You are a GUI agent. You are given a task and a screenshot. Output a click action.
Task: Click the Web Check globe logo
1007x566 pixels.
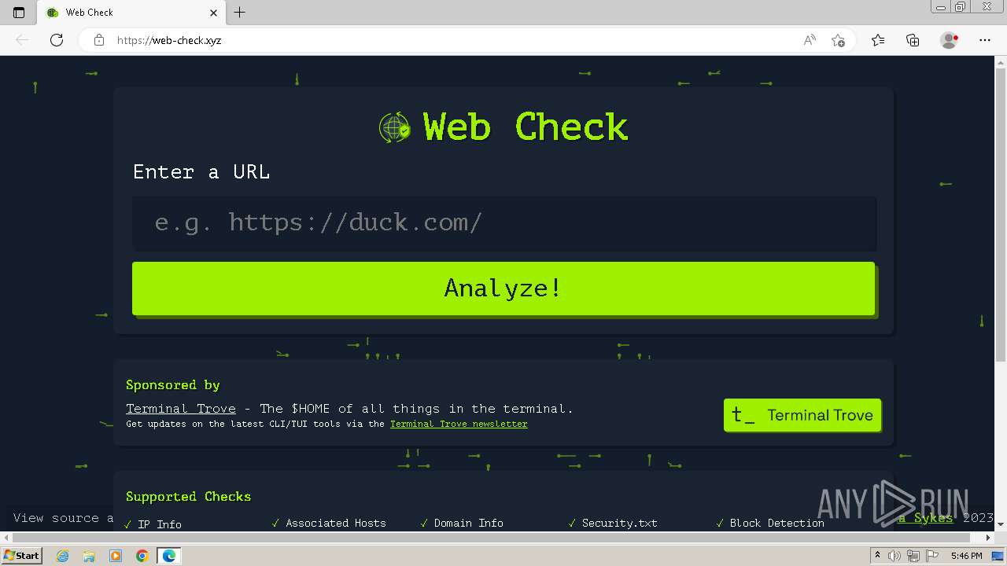coord(394,127)
